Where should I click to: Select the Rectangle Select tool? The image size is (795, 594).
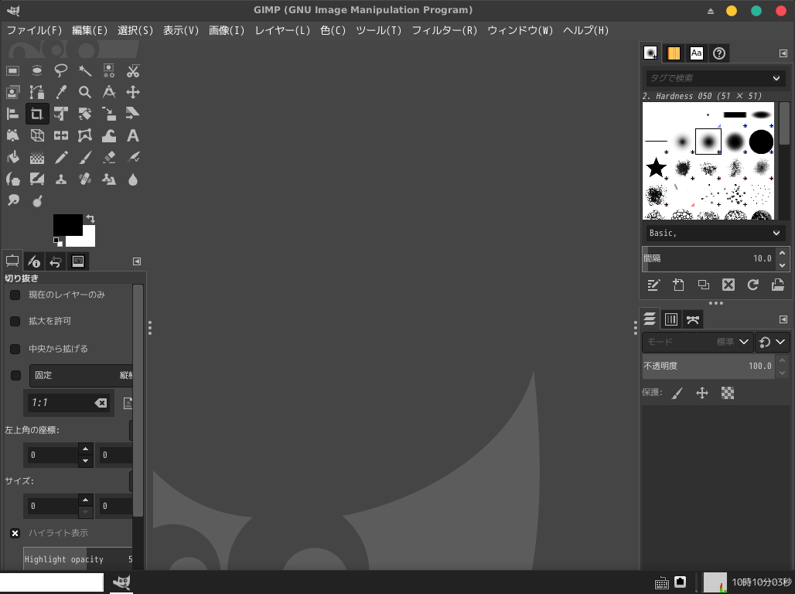(12, 70)
